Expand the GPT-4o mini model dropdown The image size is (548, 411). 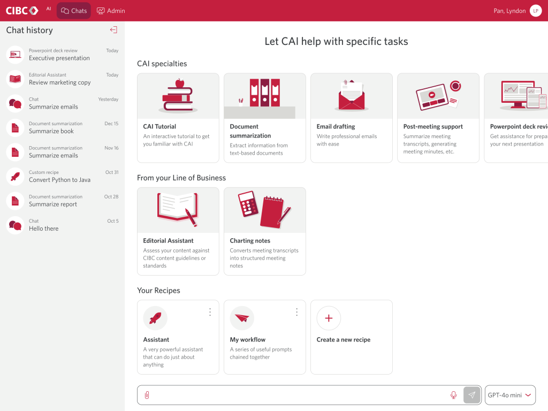click(510, 395)
